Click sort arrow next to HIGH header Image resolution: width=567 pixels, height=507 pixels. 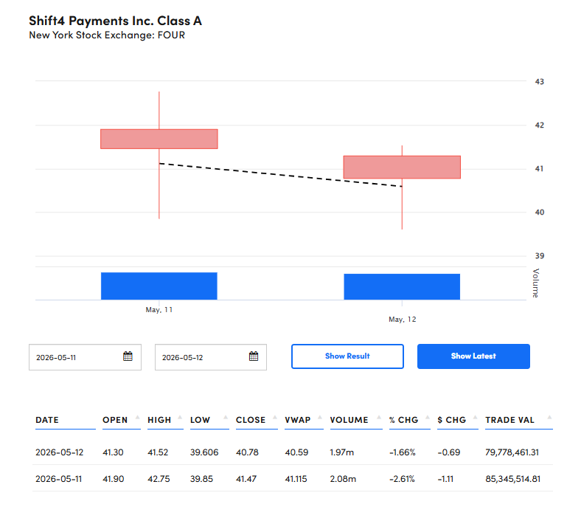pos(180,417)
